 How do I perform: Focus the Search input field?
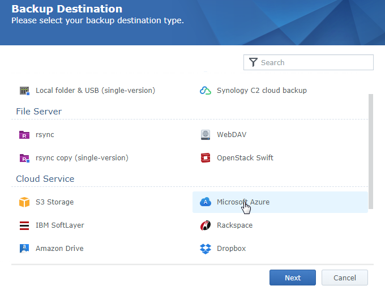309,62
